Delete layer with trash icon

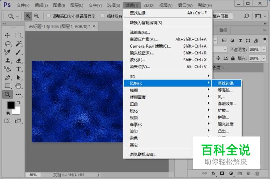click(257, 173)
